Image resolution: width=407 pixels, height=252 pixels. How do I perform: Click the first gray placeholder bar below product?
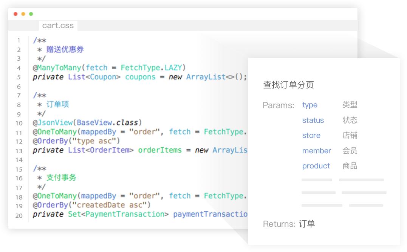click(317, 180)
